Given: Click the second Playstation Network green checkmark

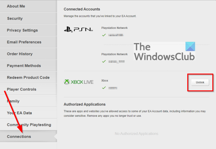Looking at the screenshot, I should coord(104,61).
